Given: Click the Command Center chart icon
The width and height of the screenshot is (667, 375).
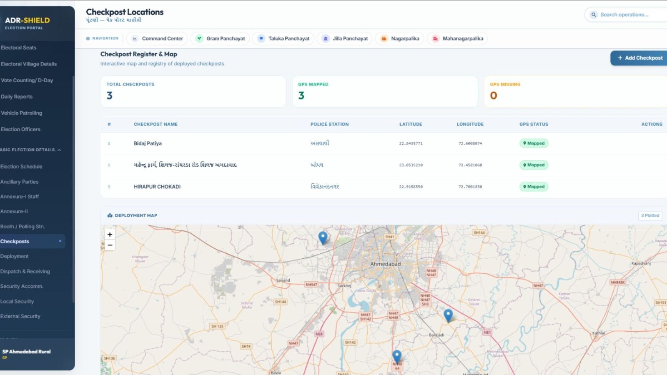Looking at the screenshot, I should pos(135,39).
